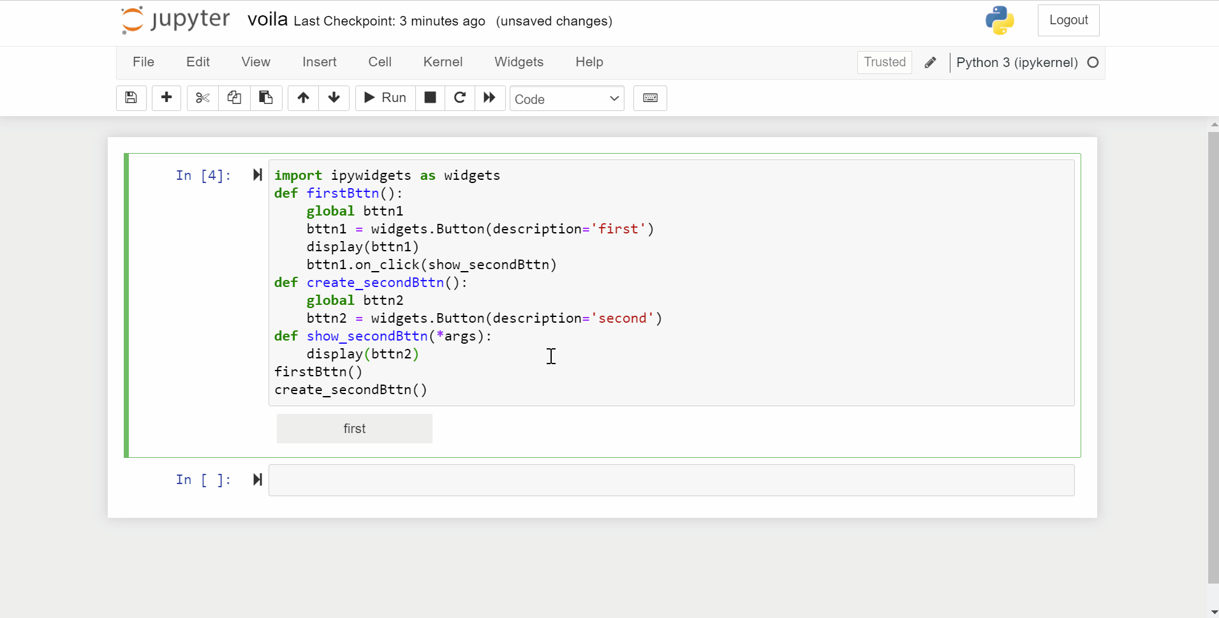This screenshot has width=1219, height=618.
Task: Toggle kernel busy indicator circle
Action: [1092, 62]
